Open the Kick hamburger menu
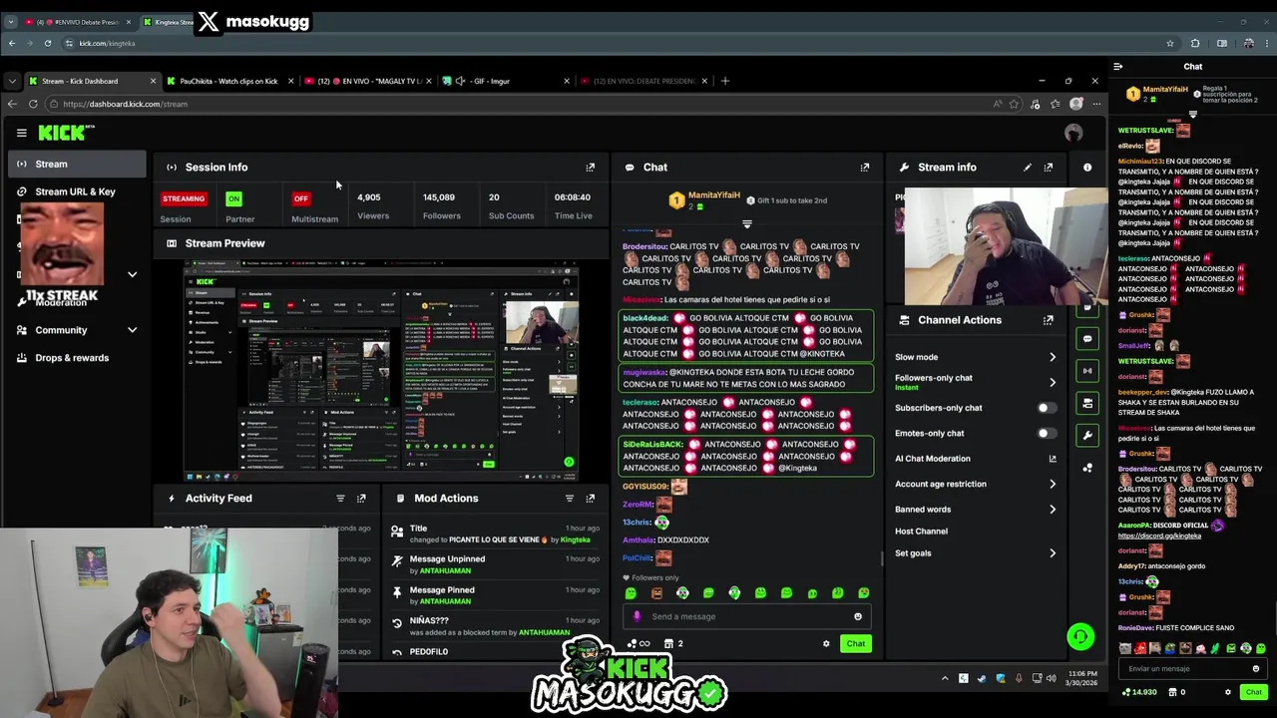The width and height of the screenshot is (1277, 718). [21, 133]
